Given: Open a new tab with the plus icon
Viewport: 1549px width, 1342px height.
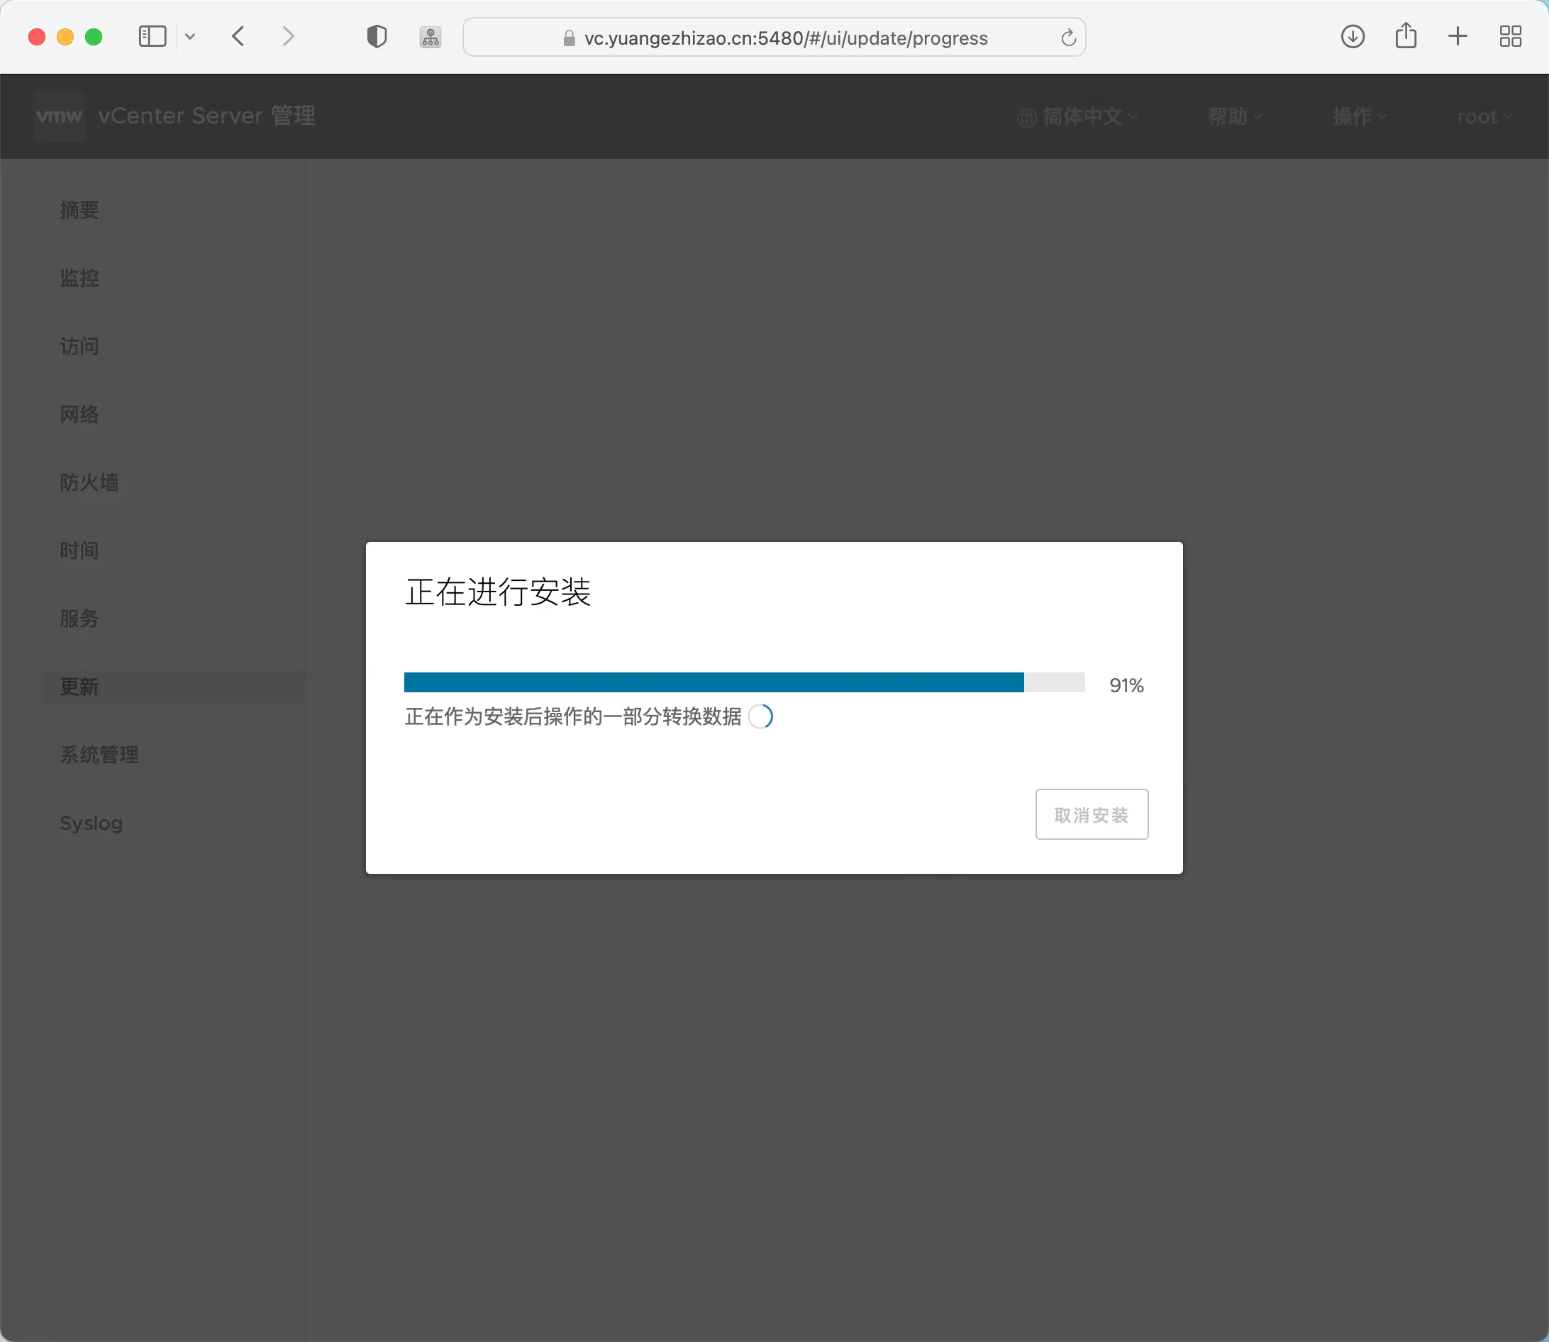Looking at the screenshot, I should click(x=1457, y=37).
